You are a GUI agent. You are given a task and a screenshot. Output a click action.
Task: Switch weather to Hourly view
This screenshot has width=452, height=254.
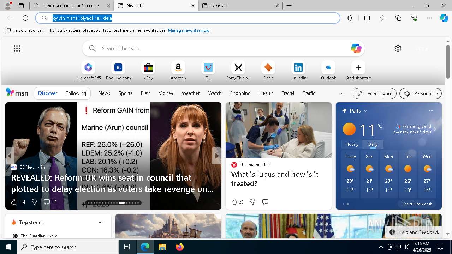[x=352, y=144]
